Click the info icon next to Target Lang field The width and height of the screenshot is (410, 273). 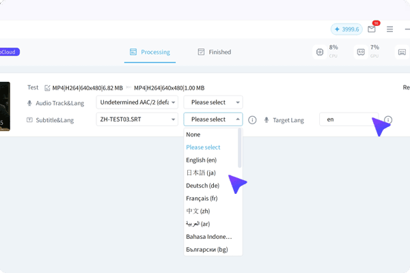(x=388, y=120)
